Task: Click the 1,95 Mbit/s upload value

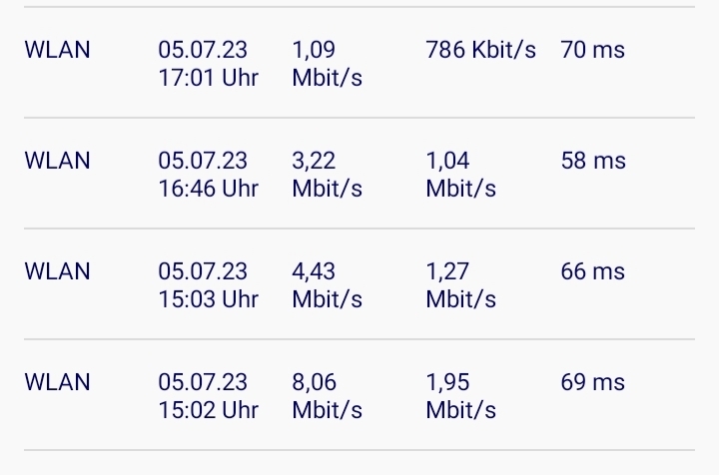Action: tap(460, 396)
